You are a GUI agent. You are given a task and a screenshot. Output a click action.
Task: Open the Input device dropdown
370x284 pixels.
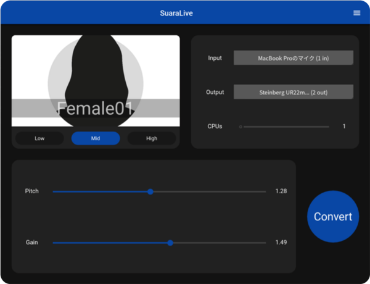coord(293,58)
